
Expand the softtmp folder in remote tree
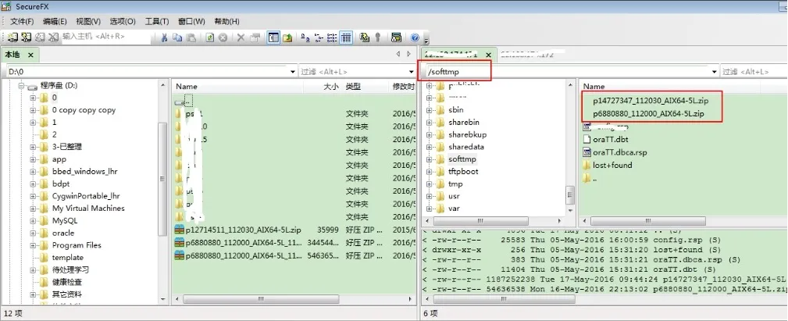click(430, 159)
